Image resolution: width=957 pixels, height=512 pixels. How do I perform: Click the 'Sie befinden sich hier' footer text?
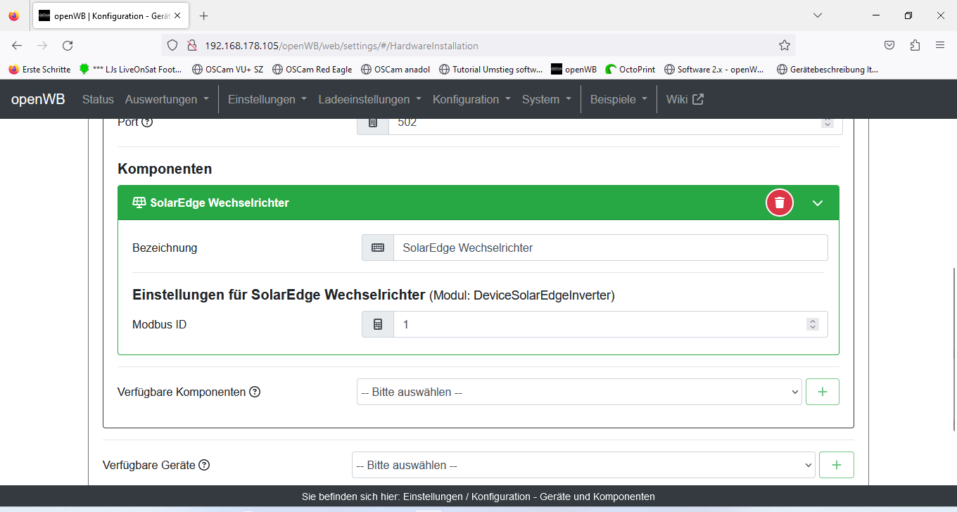click(x=479, y=497)
